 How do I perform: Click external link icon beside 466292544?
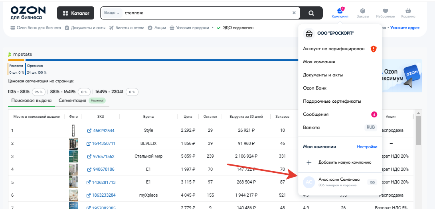pos(89,131)
